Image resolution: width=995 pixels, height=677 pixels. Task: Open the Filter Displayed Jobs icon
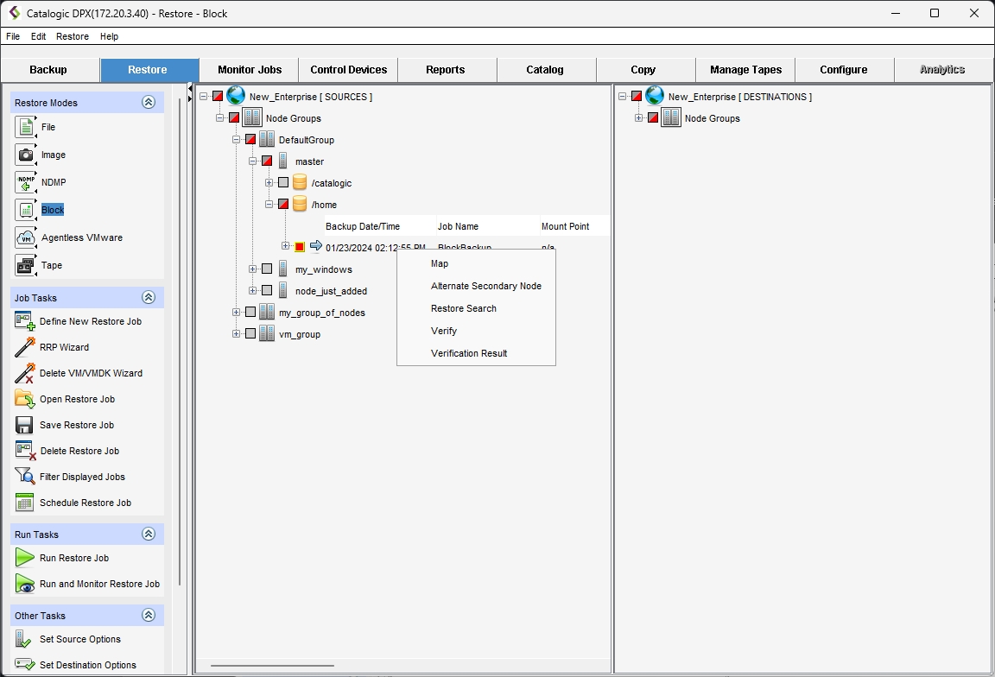25,478
